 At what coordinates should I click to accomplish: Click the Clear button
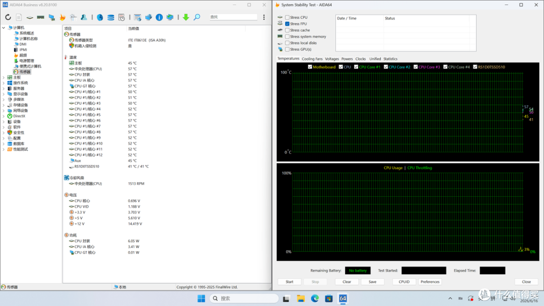(347, 282)
